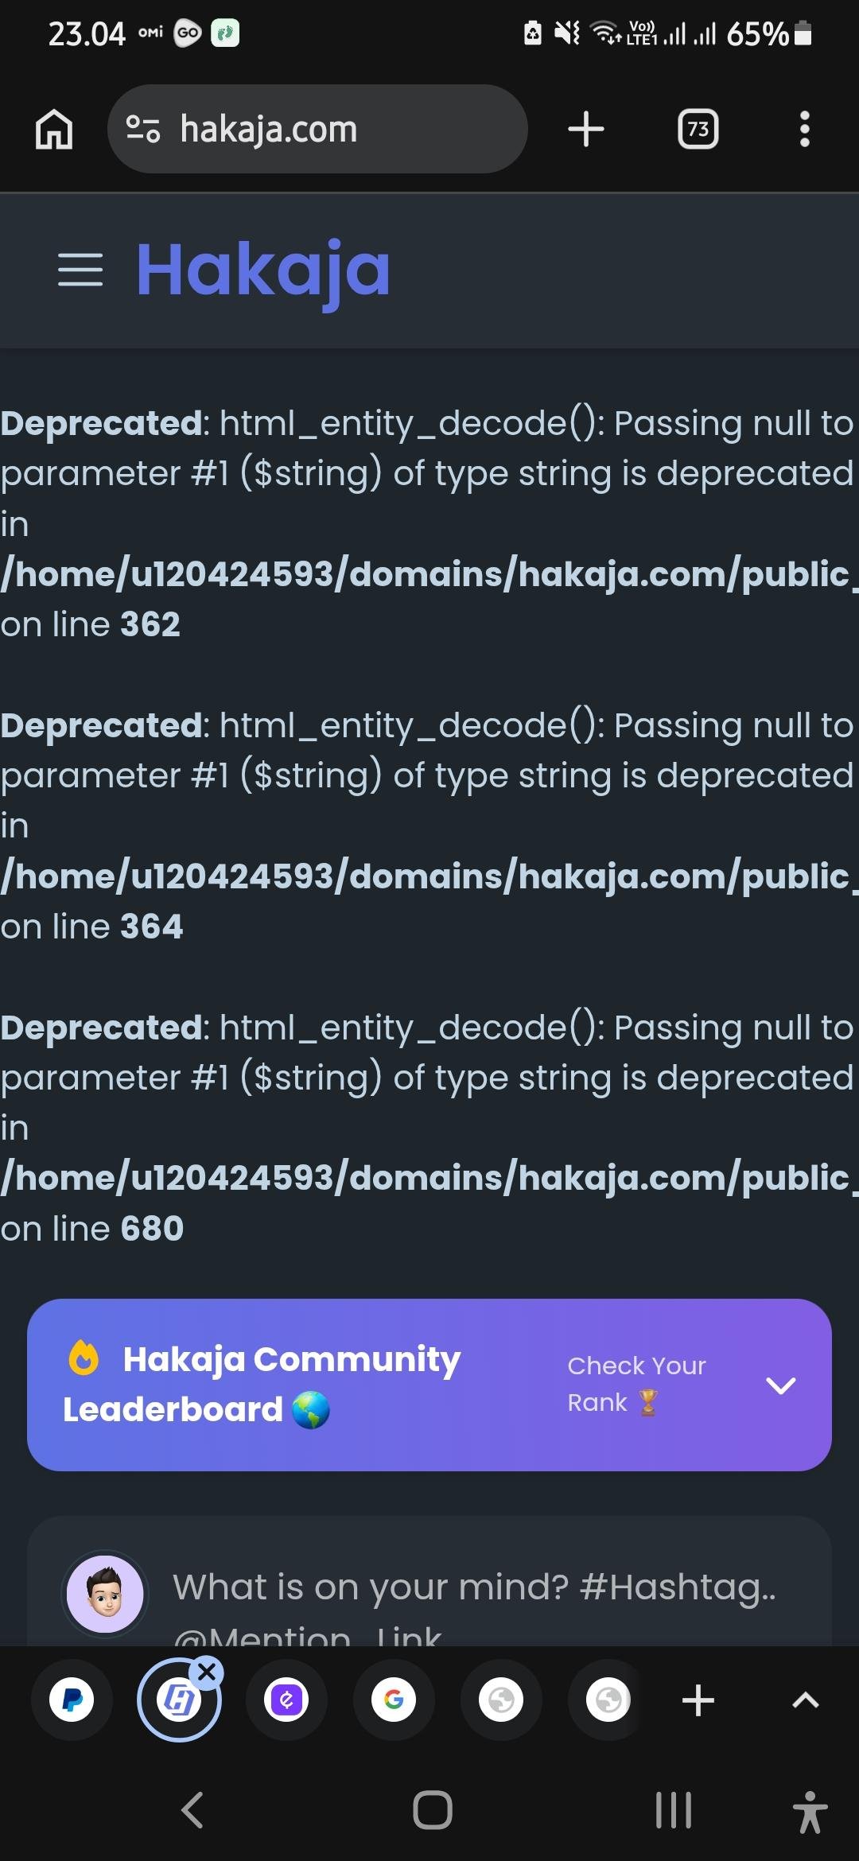Close the current Hakaja tab
Viewport: 859px width, 1861px height.
tap(207, 1672)
